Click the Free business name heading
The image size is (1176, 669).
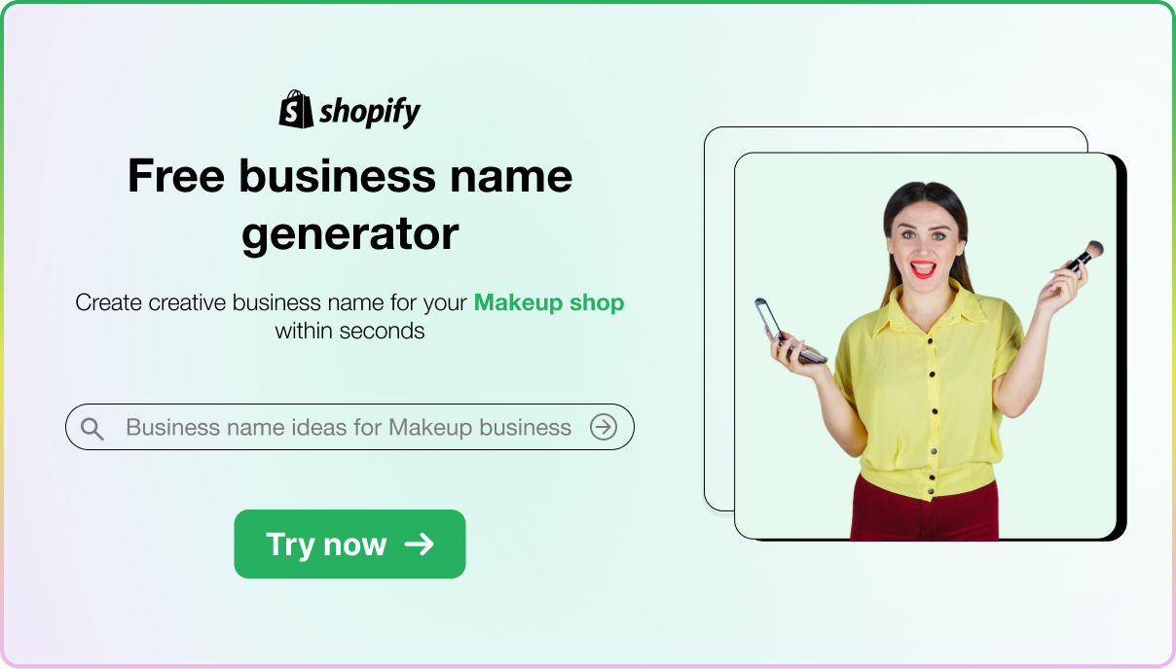349,176
